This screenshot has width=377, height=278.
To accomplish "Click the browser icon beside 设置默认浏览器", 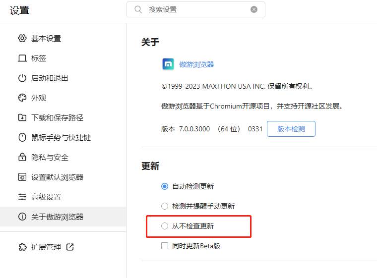I will pyautogui.click(x=22, y=177).
